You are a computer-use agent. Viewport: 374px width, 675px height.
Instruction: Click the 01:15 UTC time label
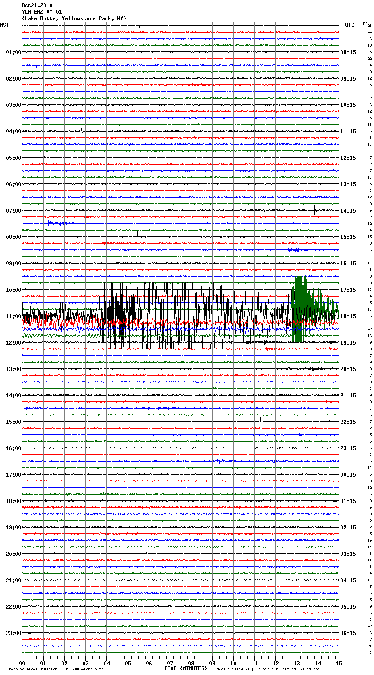348,501
